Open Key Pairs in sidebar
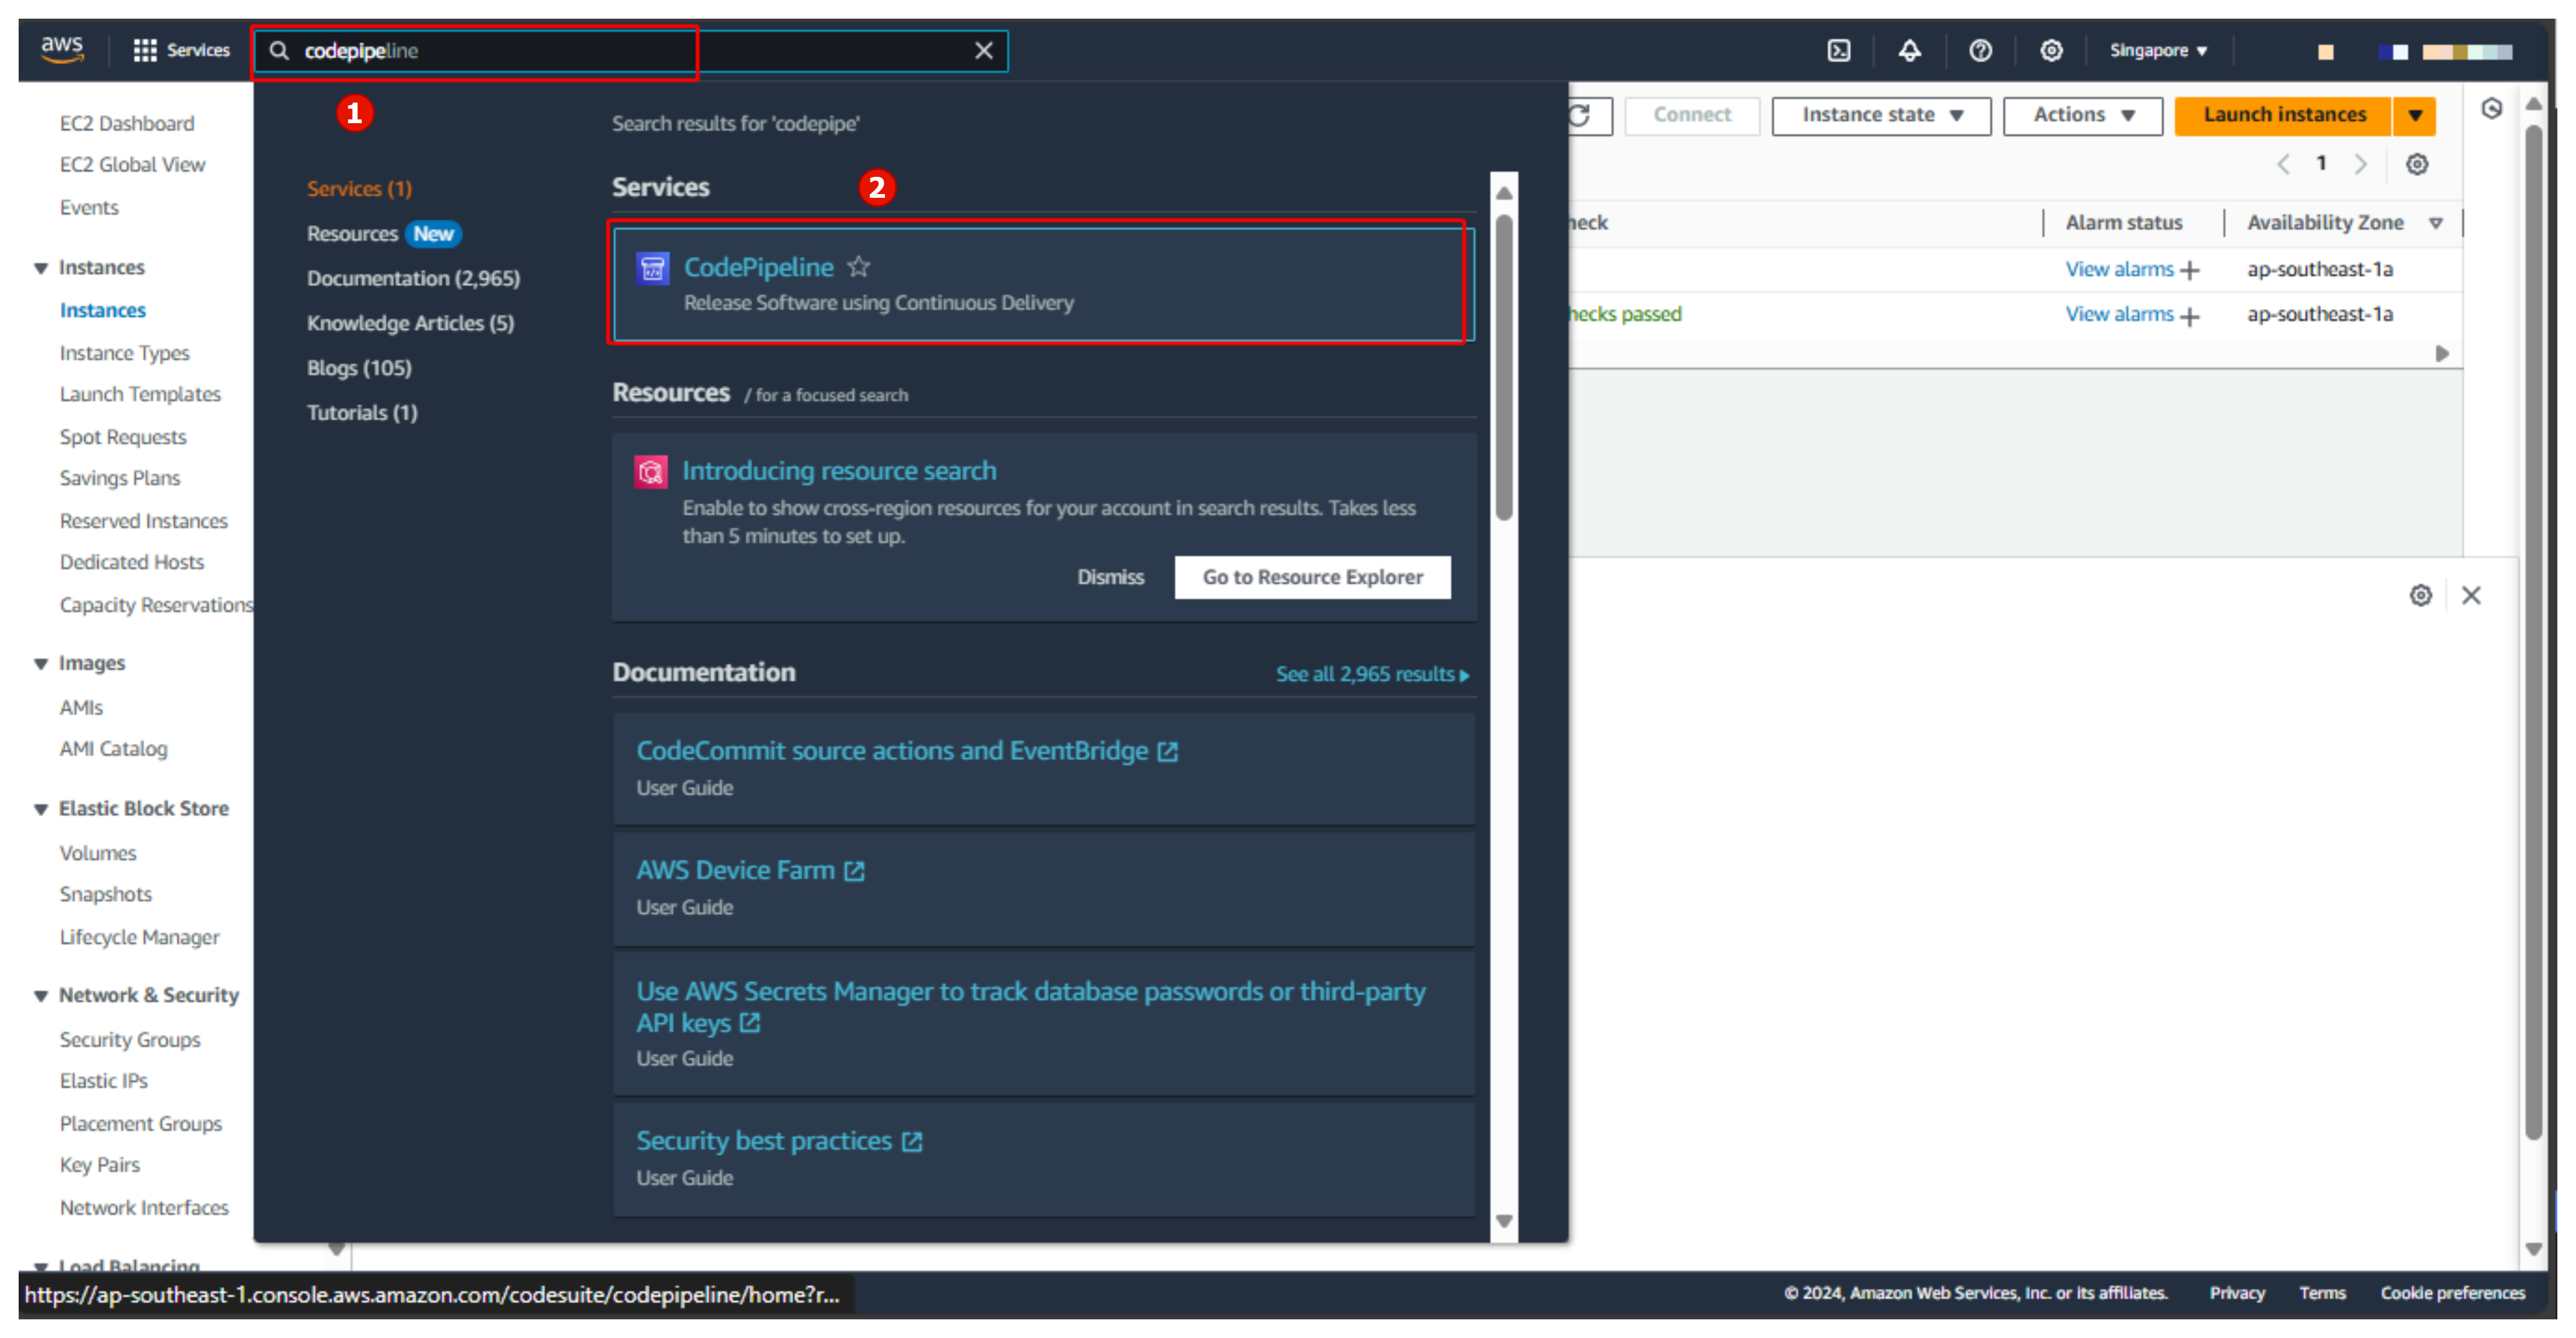This screenshot has width=2576, height=1338. pyautogui.click(x=100, y=1165)
